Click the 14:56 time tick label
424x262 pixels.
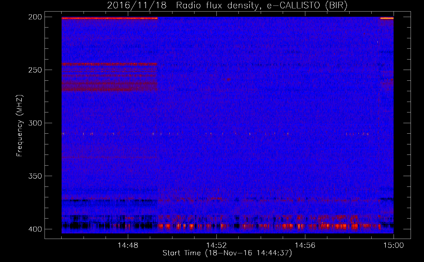point(305,245)
